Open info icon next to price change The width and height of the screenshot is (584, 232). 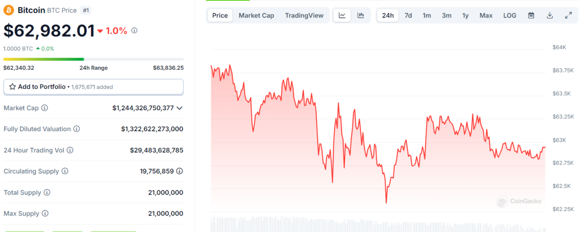click(x=134, y=31)
